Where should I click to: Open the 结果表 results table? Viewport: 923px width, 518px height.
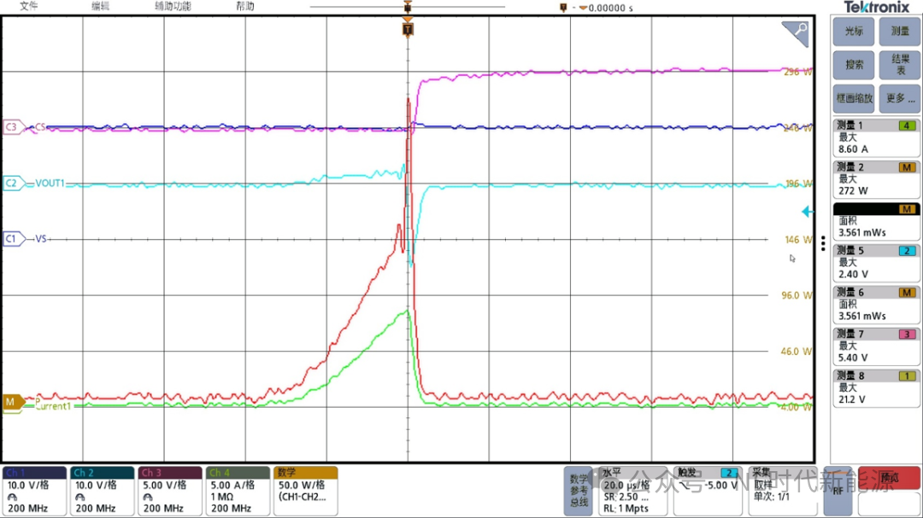coord(900,65)
